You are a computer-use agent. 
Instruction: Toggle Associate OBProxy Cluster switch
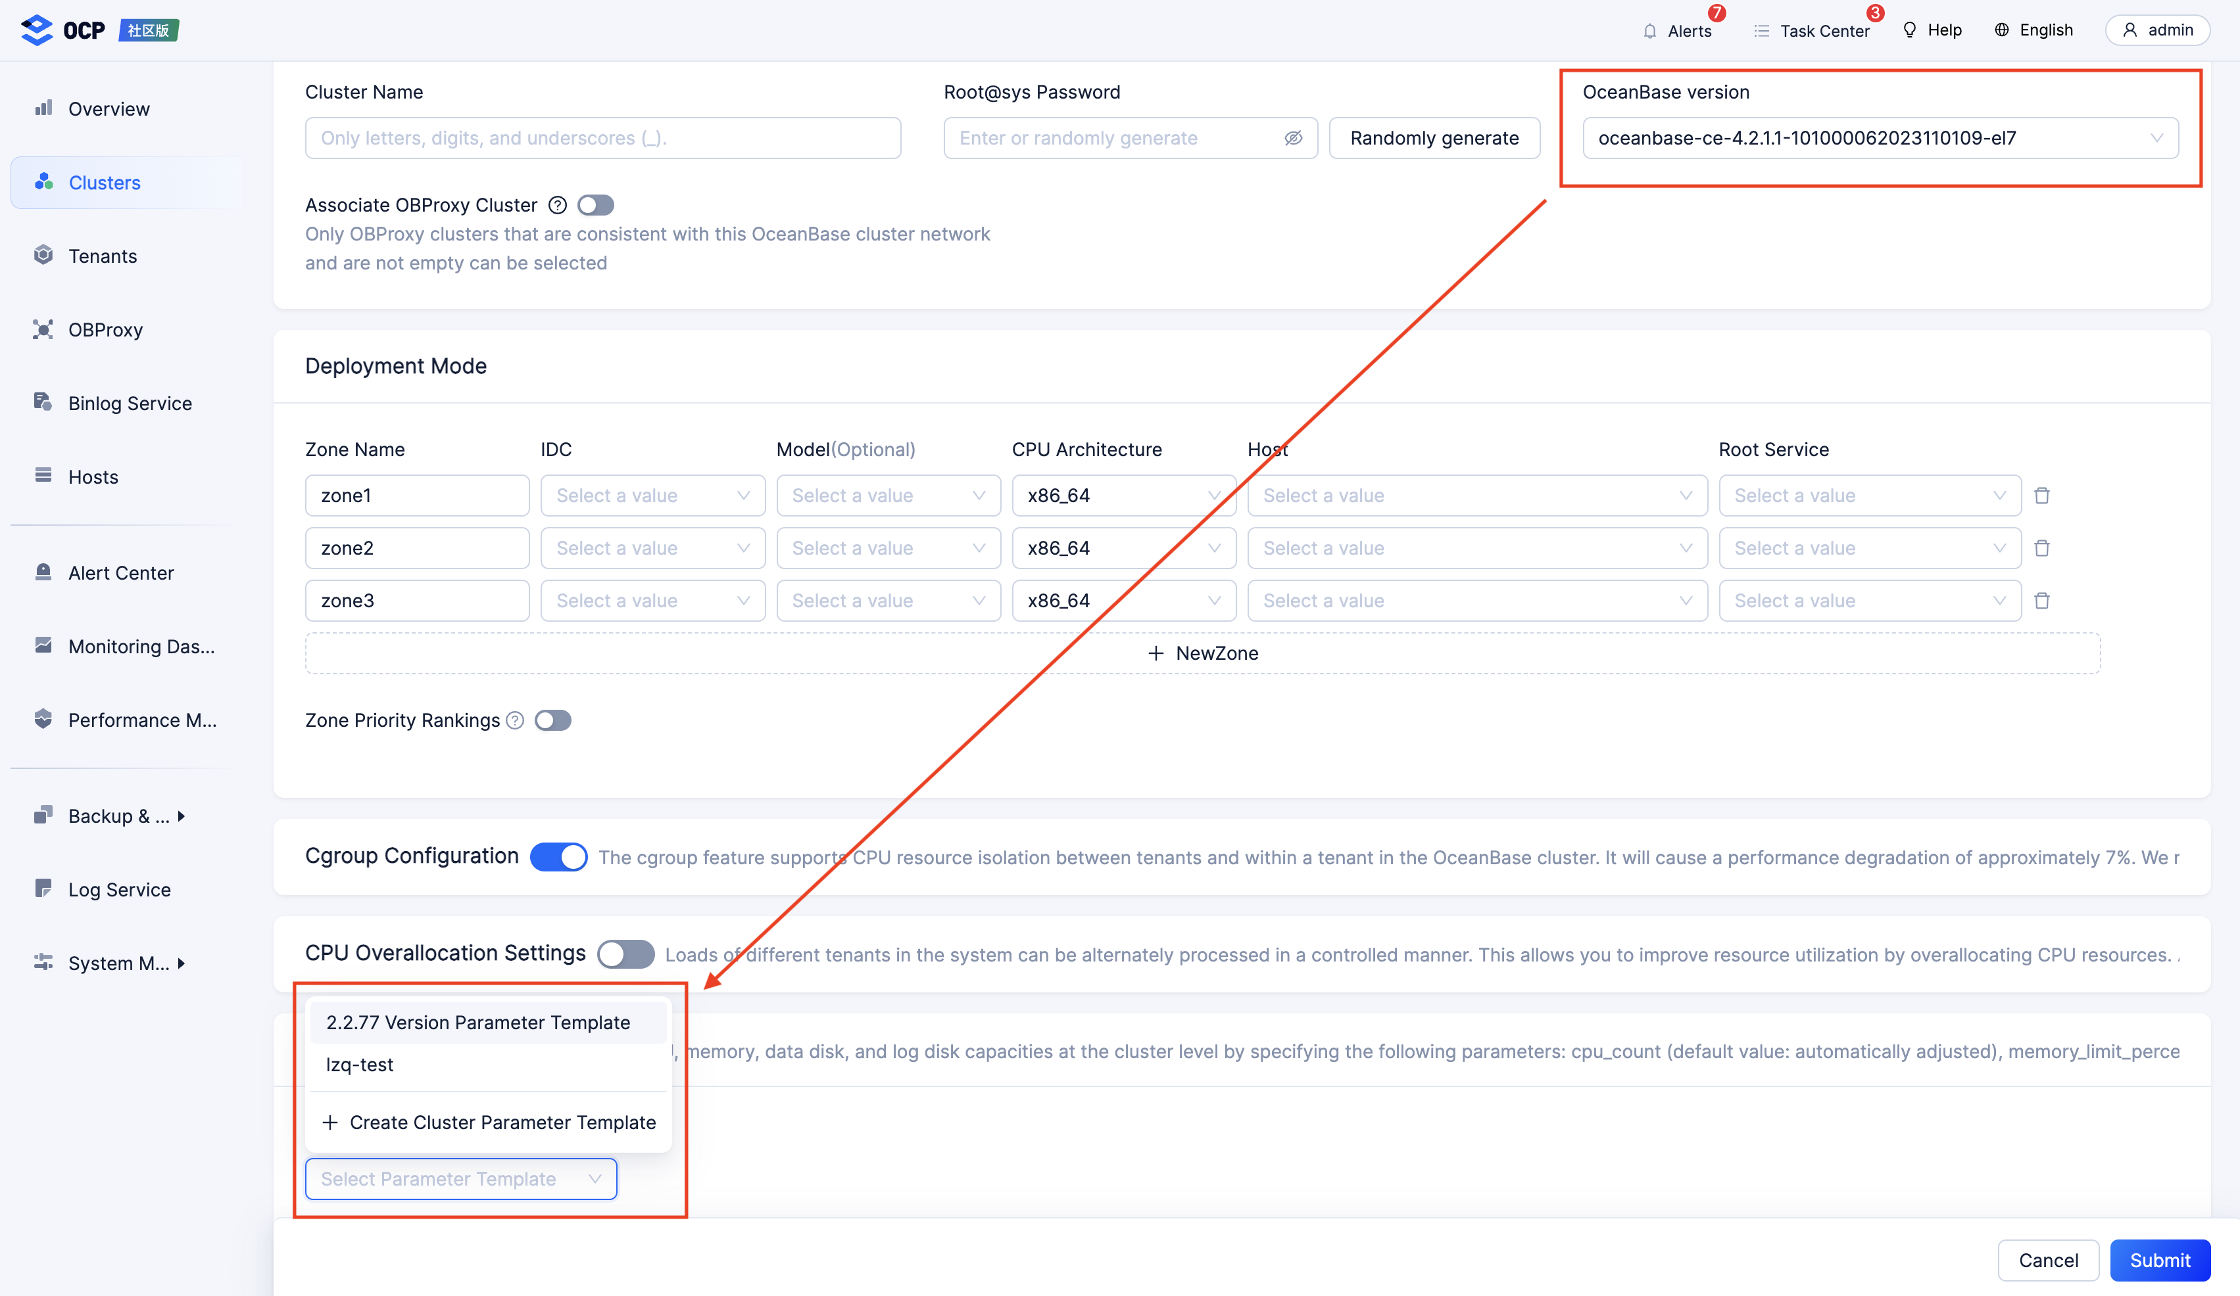pyautogui.click(x=596, y=205)
